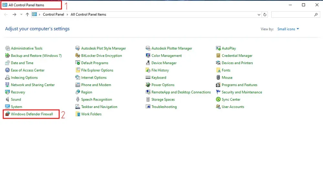Click the search magnifier icon
Viewport: 323px width, 185px height.
click(316, 15)
